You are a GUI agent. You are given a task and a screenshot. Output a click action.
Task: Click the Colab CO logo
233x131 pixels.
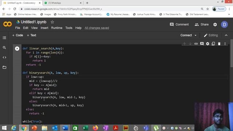[x=7, y=24]
